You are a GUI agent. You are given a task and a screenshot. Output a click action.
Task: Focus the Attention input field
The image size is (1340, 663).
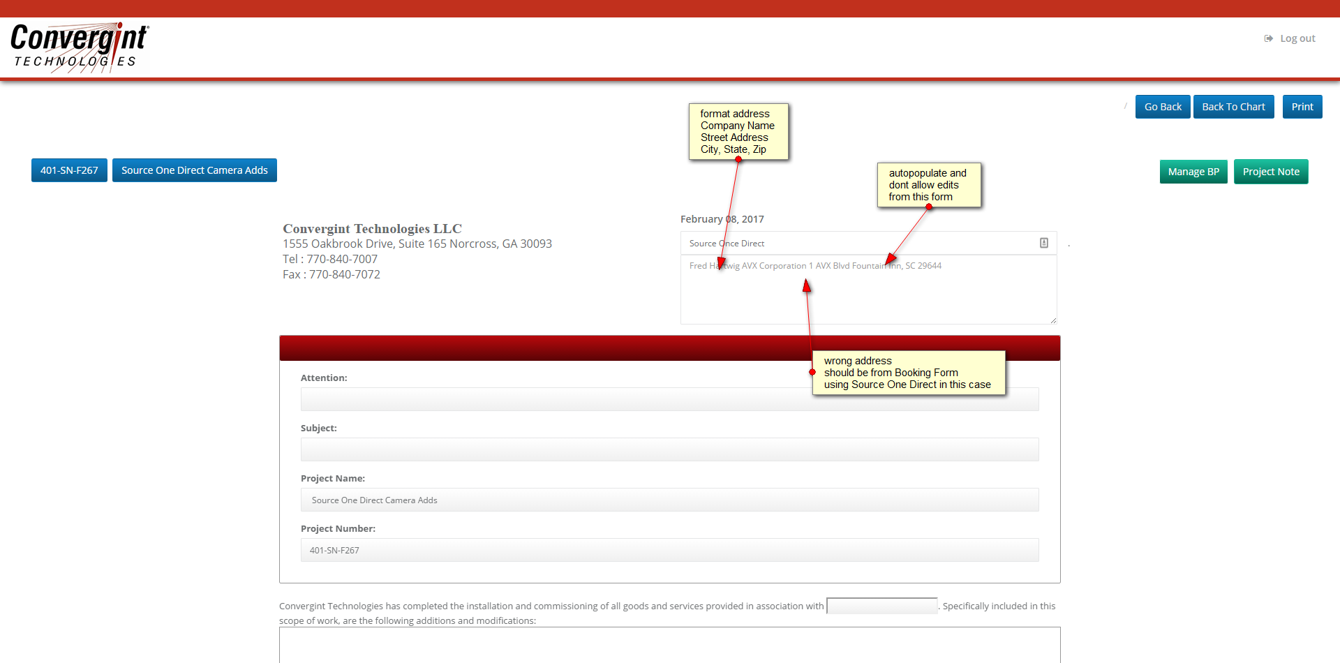coord(670,399)
